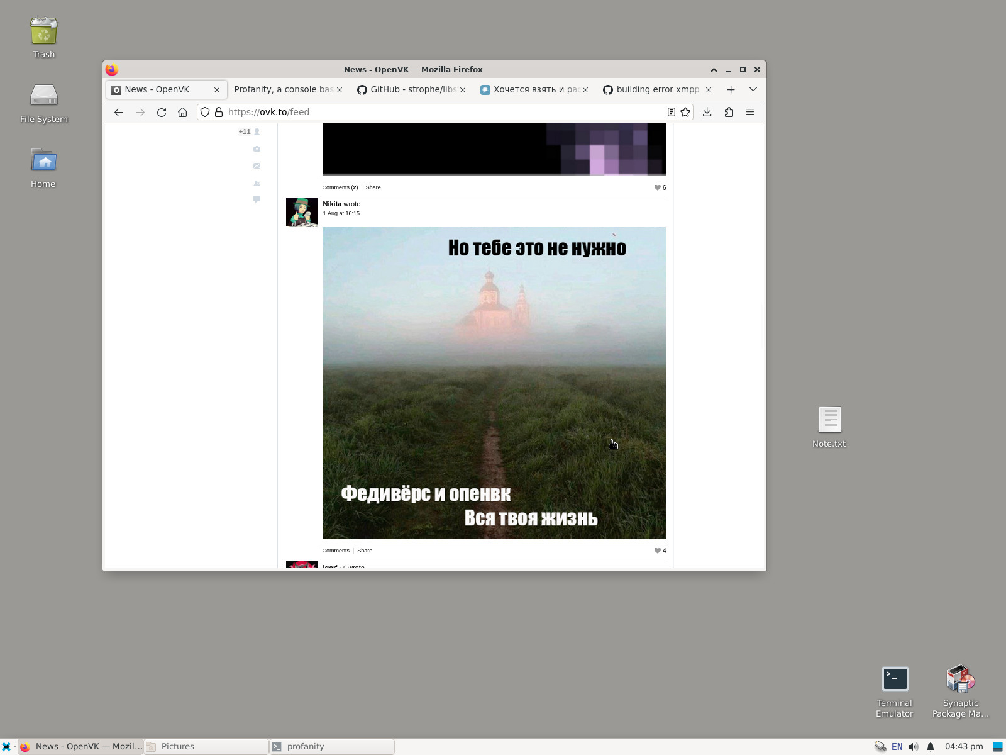
Task: Like Nikita's post with the heart
Action: click(658, 551)
